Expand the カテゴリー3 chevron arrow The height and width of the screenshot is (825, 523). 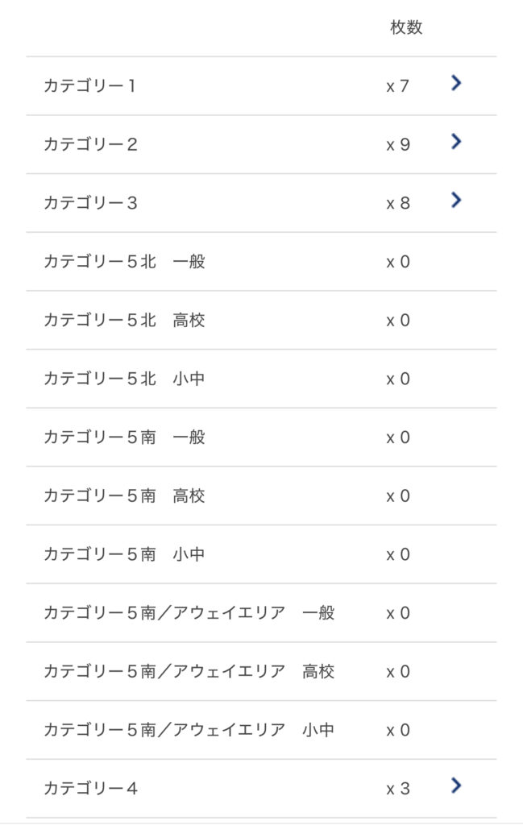click(x=456, y=200)
